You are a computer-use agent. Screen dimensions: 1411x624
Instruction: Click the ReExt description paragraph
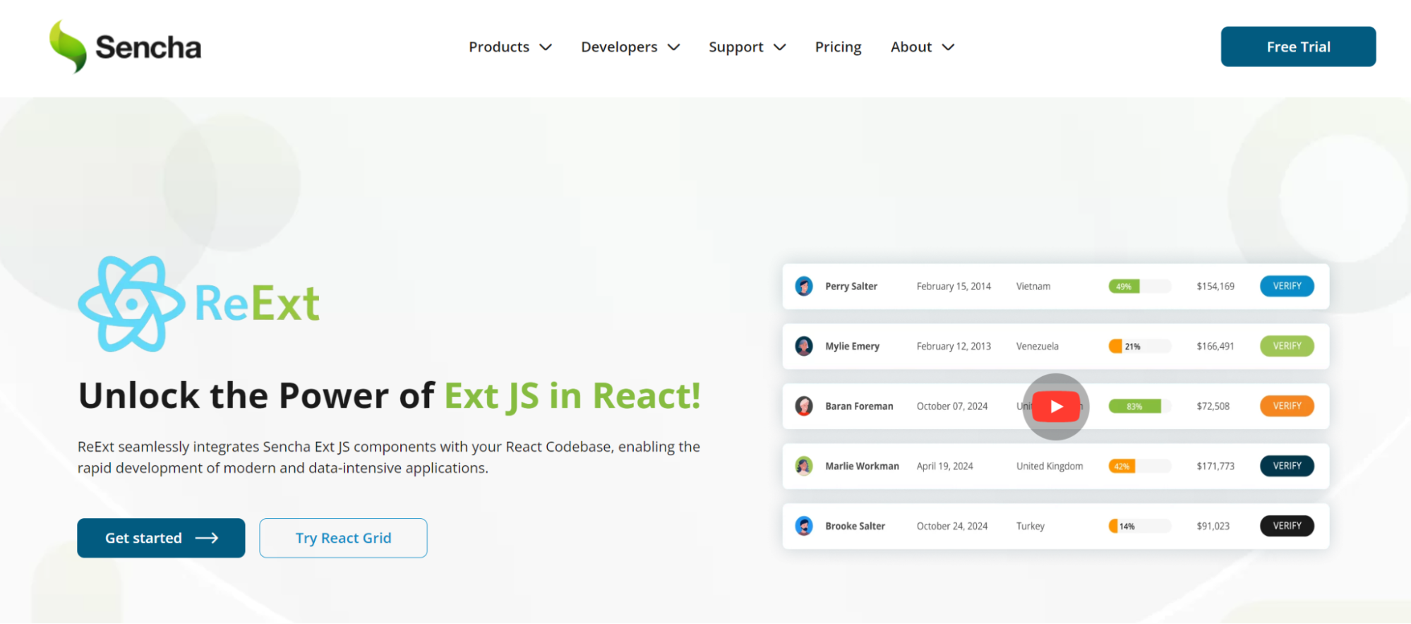(x=389, y=457)
